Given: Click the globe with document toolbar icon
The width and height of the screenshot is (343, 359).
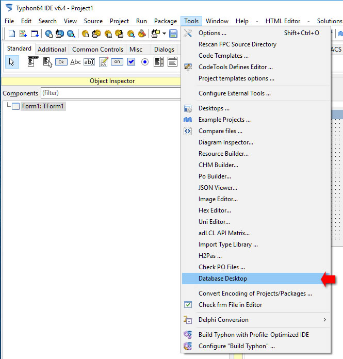Looking at the screenshot, I should coord(48,34).
